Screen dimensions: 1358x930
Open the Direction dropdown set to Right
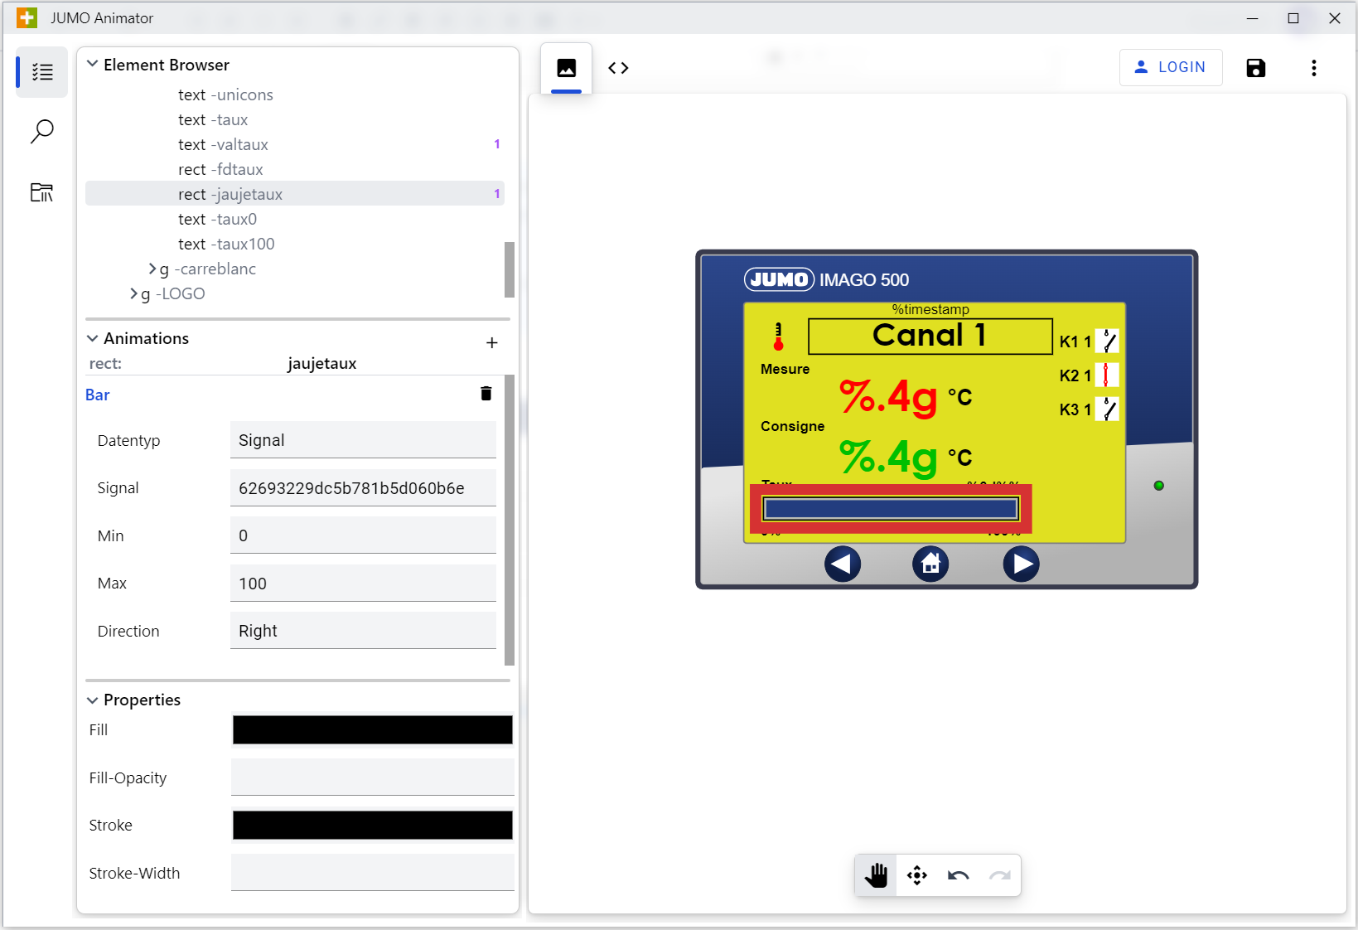(x=363, y=631)
